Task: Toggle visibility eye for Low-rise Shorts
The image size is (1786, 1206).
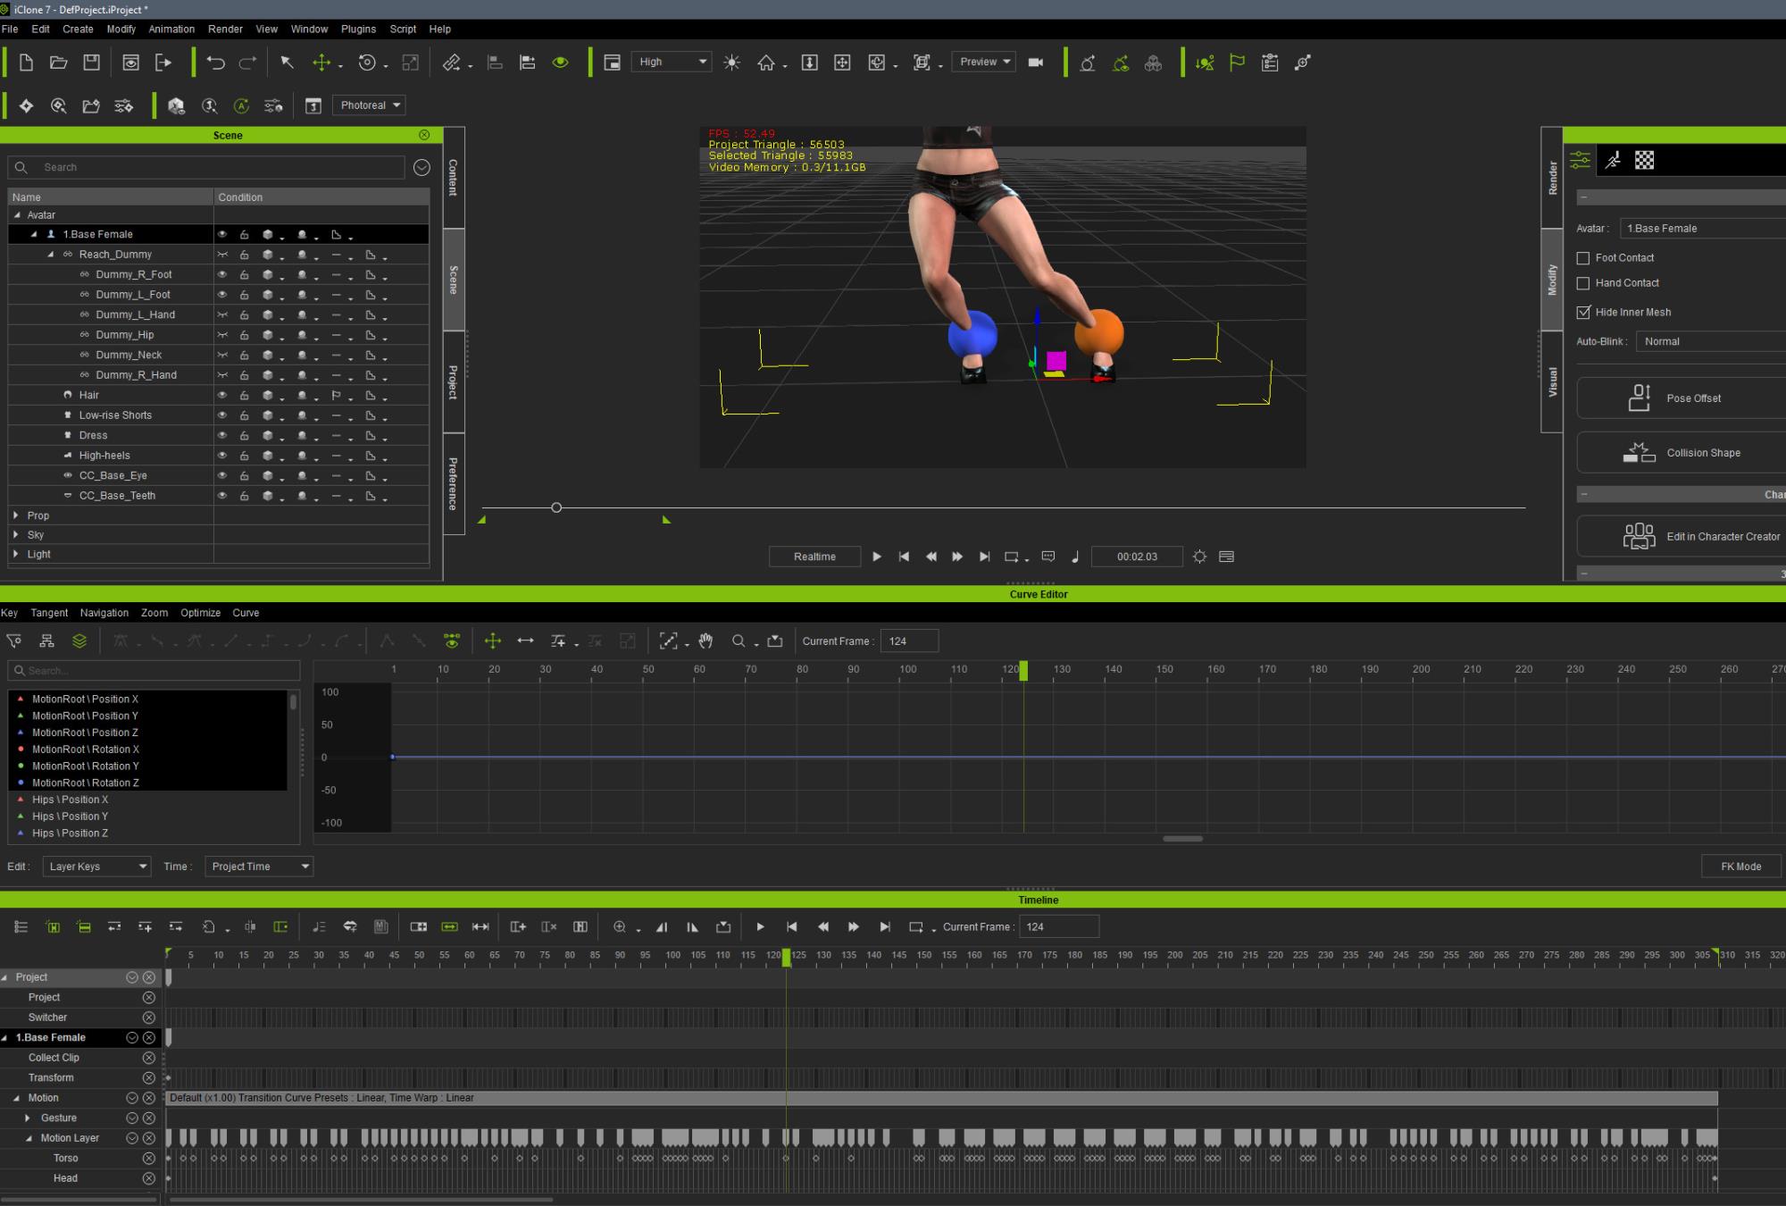Action: coord(222,415)
